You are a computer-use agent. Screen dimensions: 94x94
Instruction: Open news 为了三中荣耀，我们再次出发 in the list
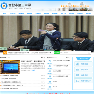tap(9, 79)
